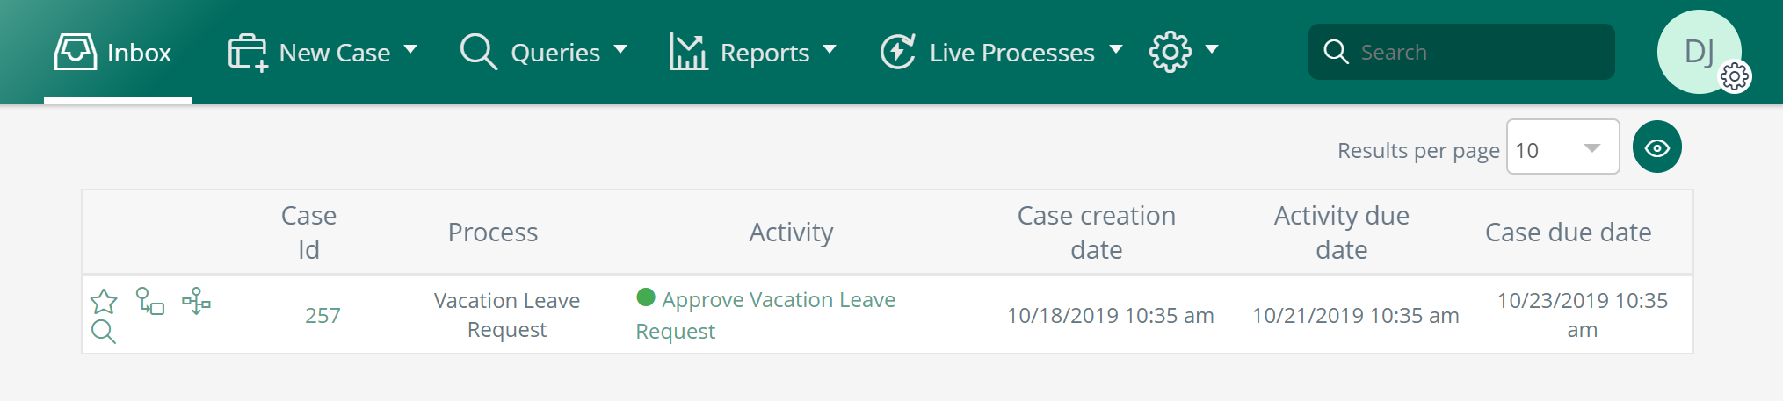The image size is (1783, 401).
Task: Sort by Case creation date header
Action: coord(1097,233)
